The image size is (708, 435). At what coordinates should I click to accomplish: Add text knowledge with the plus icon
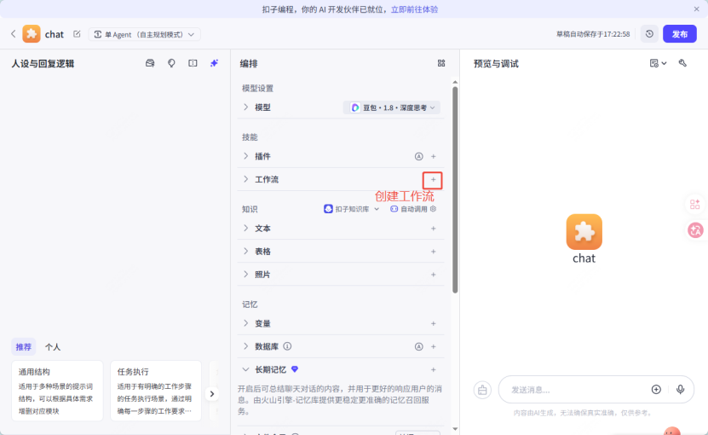pos(434,229)
